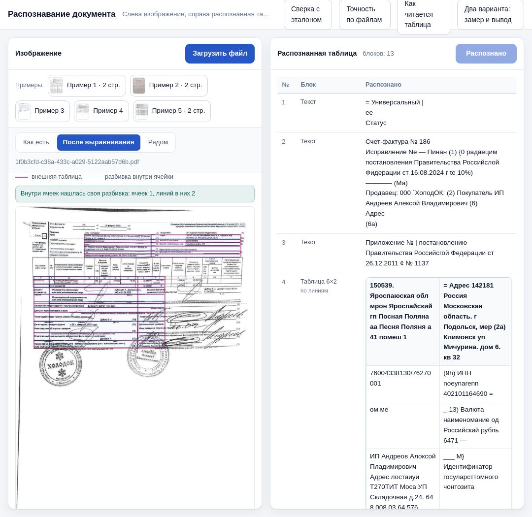The width and height of the screenshot is (532, 517).
Task: Click the '№' column header
Action: tap(285, 85)
